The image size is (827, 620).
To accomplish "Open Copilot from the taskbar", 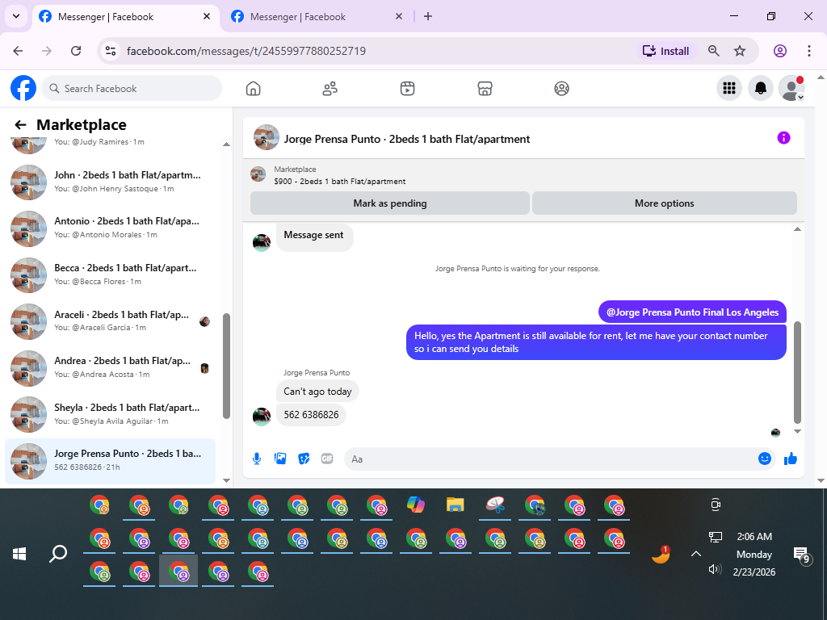I will (416, 505).
